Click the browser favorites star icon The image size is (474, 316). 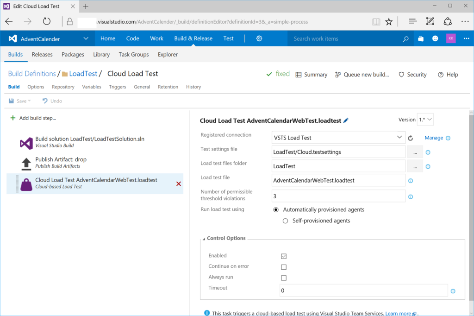(x=389, y=21)
